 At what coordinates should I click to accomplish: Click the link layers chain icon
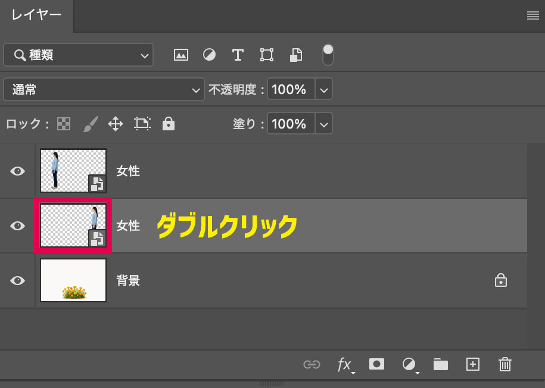coord(312,364)
